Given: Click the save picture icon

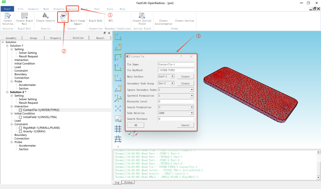Looking at the screenshot, I should (x=118, y=119).
